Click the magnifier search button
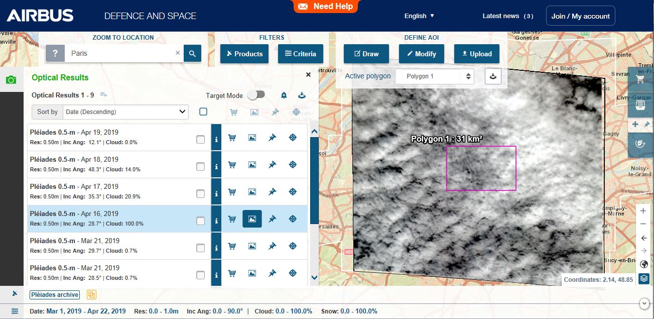654x319 pixels. coord(192,53)
